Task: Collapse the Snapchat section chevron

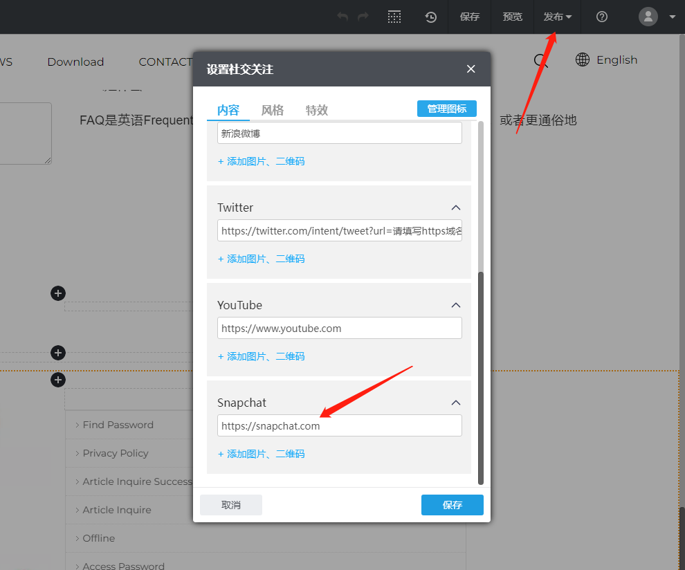Action: pos(456,402)
